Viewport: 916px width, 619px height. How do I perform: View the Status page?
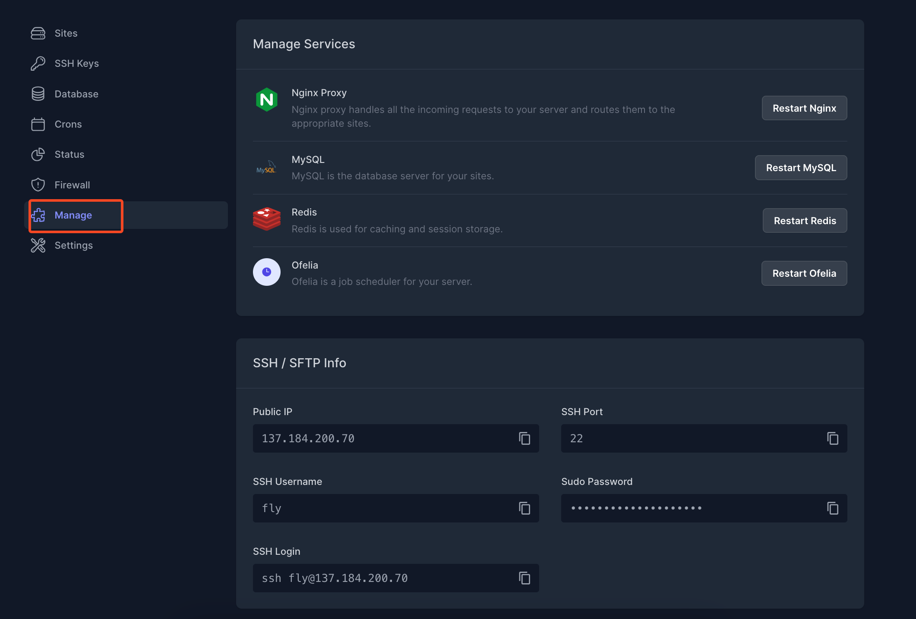(x=126, y=154)
